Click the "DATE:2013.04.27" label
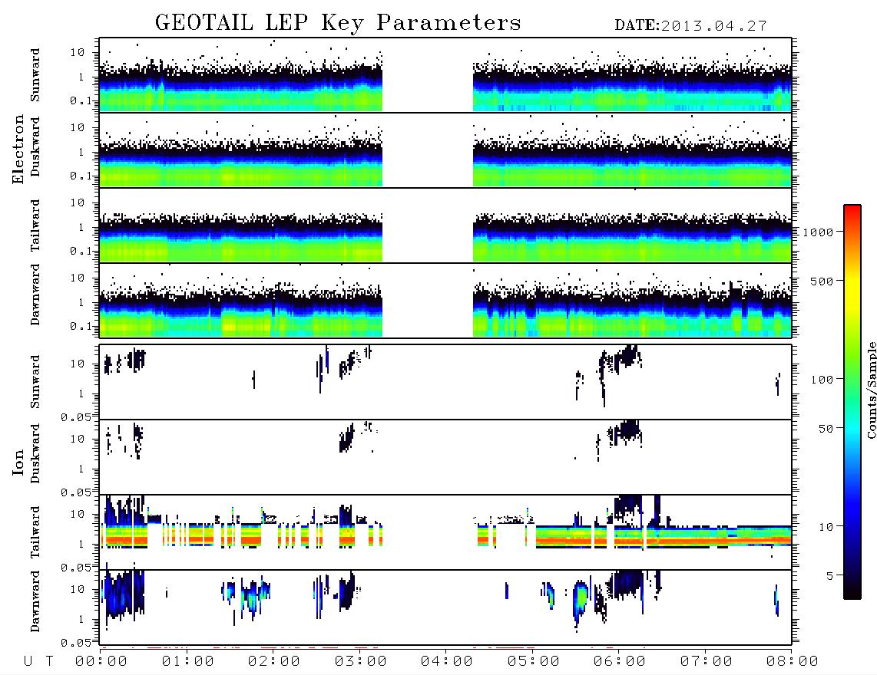This screenshot has width=877, height=675. [x=690, y=26]
